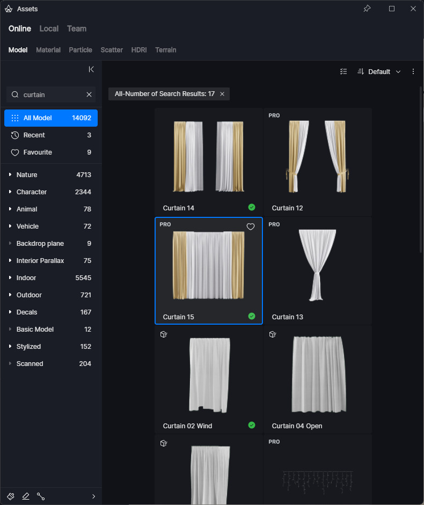Image resolution: width=424 pixels, height=505 pixels.
Task: Pin the Assets window
Action: click(x=367, y=9)
